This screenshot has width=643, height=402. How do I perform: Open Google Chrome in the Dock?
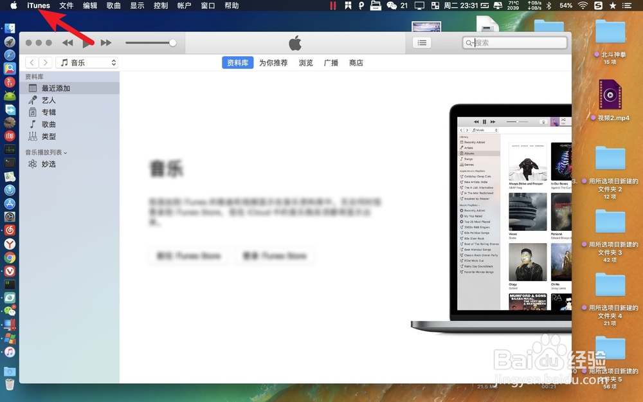click(10, 258)
